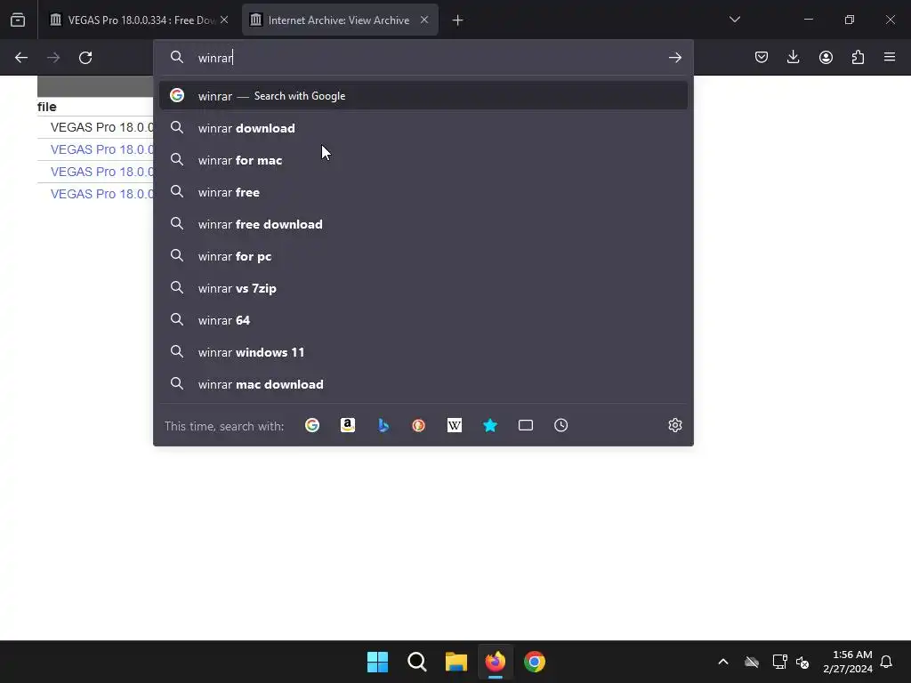Open the Downloads panel
Viewport: 911px width, 683px height.
[793, 57]
